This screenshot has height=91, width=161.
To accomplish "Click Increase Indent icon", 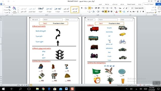I will (96, 8).
